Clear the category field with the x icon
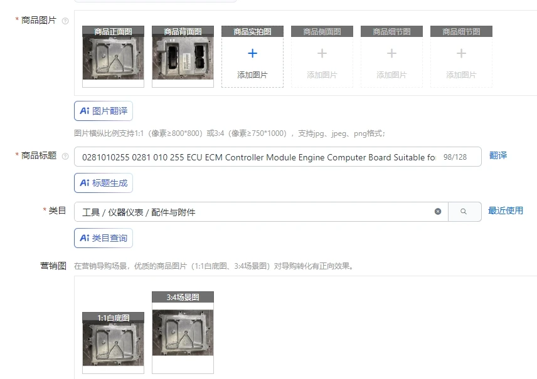 438,211
